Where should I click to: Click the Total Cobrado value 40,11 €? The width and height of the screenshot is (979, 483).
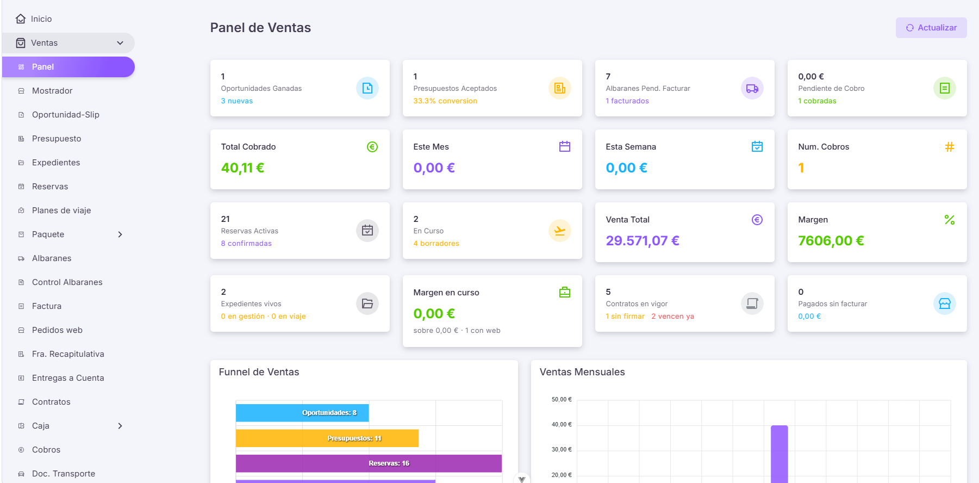point(242,168)
